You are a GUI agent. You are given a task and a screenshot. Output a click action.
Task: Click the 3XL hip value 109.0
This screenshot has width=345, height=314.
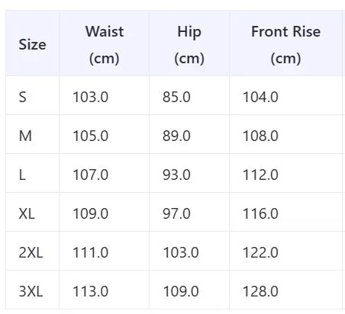coord(181,291)
